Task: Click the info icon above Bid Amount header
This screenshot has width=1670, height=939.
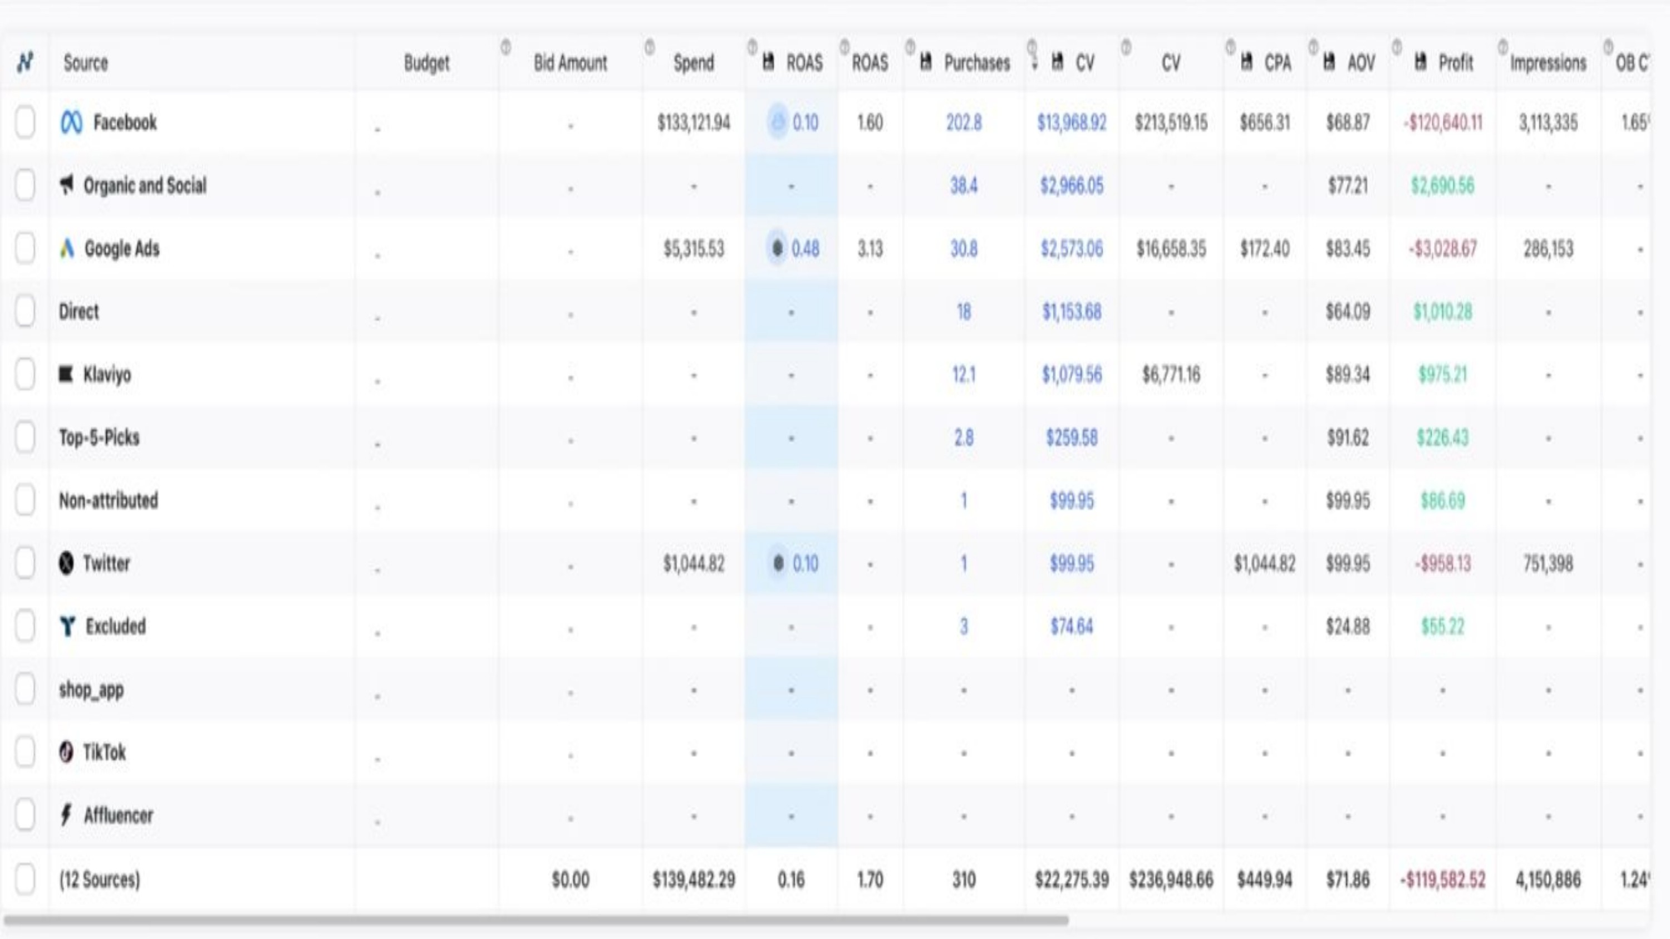Action: (x=505, y=47)
